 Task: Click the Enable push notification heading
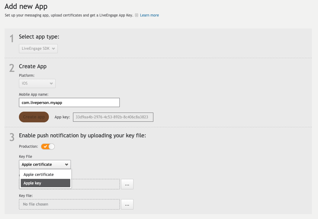tap(82, 135)
